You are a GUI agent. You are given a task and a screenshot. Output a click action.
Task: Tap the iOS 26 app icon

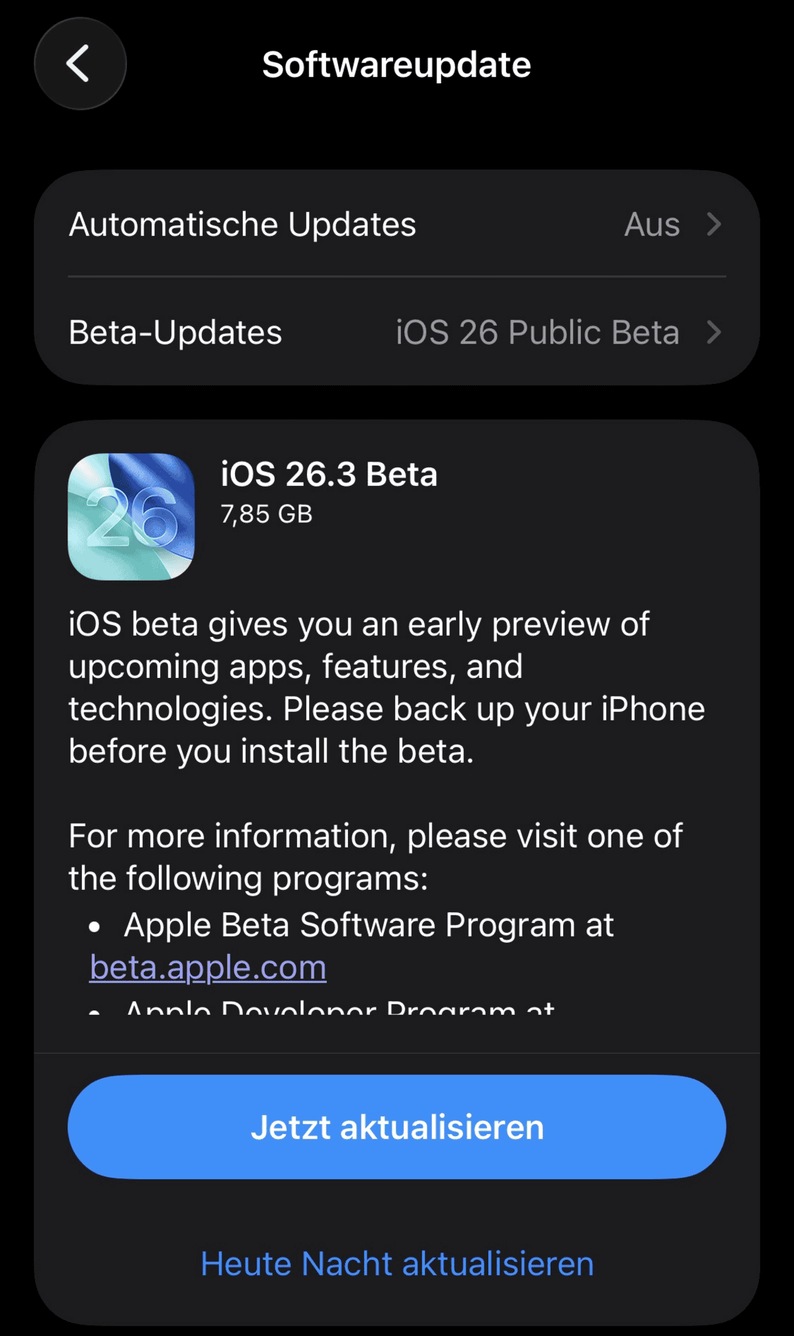pyautogui.click(x=131, y=516)
